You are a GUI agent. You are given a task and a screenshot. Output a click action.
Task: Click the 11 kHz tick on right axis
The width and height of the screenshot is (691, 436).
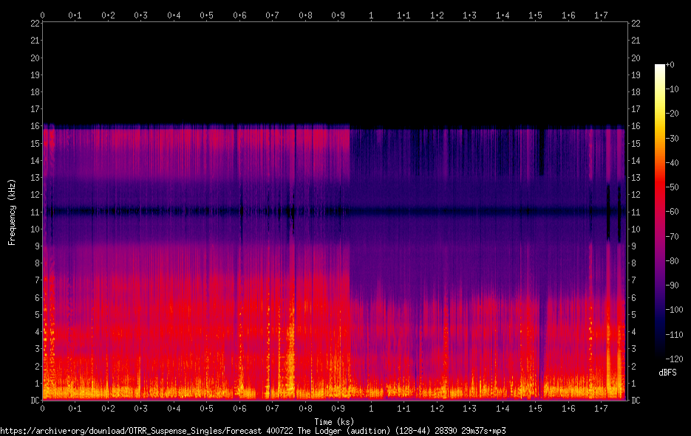coord(636,212)
